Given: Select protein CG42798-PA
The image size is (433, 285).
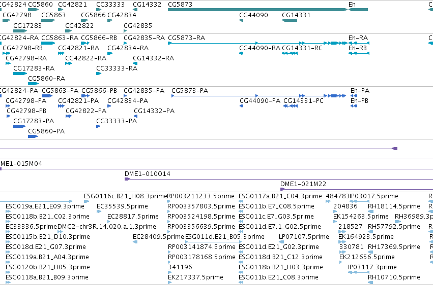Looking at the screenshot, I should pyautogui.click(x=26, y=101).
